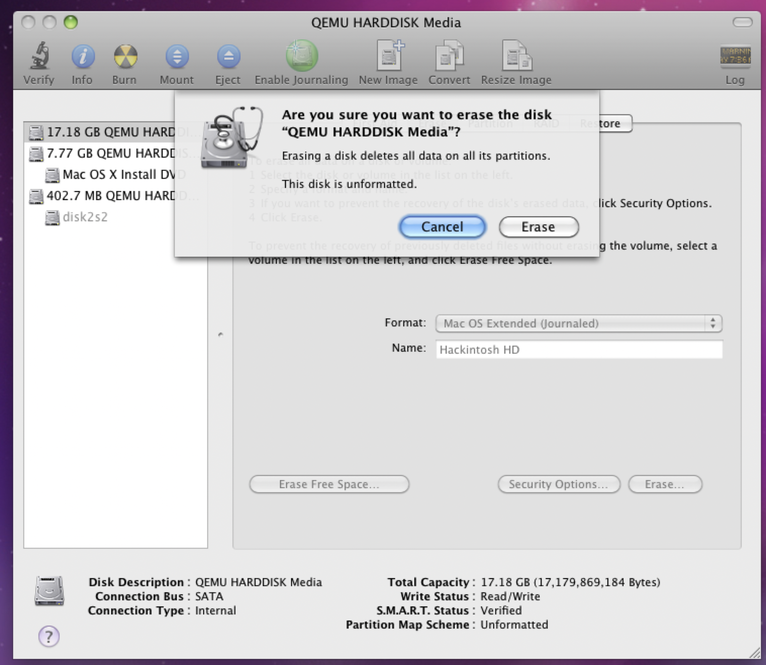Screen dimensions: 766x665
Task: Click the S.M.A.R.T. Status Verified text
Action: [501, 610]
